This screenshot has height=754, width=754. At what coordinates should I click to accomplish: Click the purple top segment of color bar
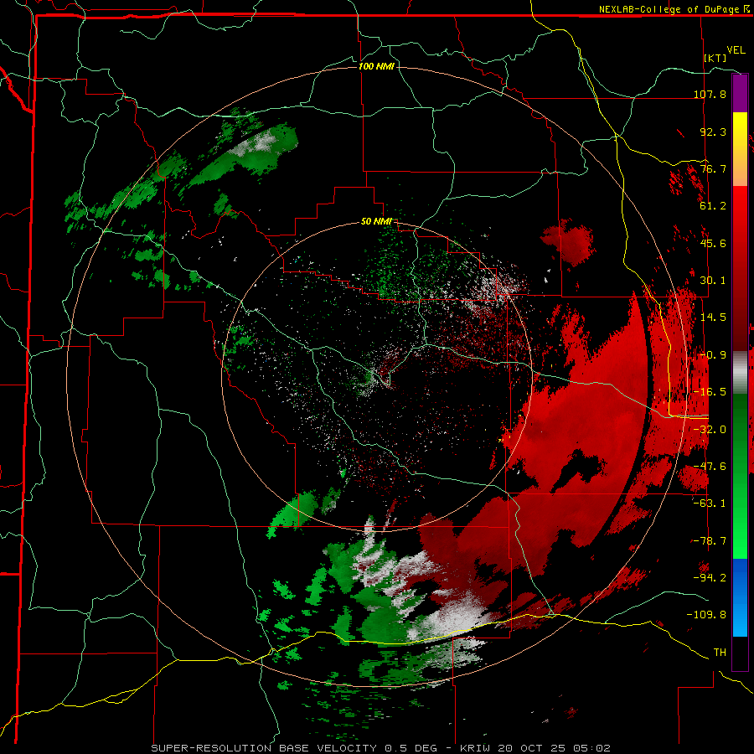[x=740, y=94]
